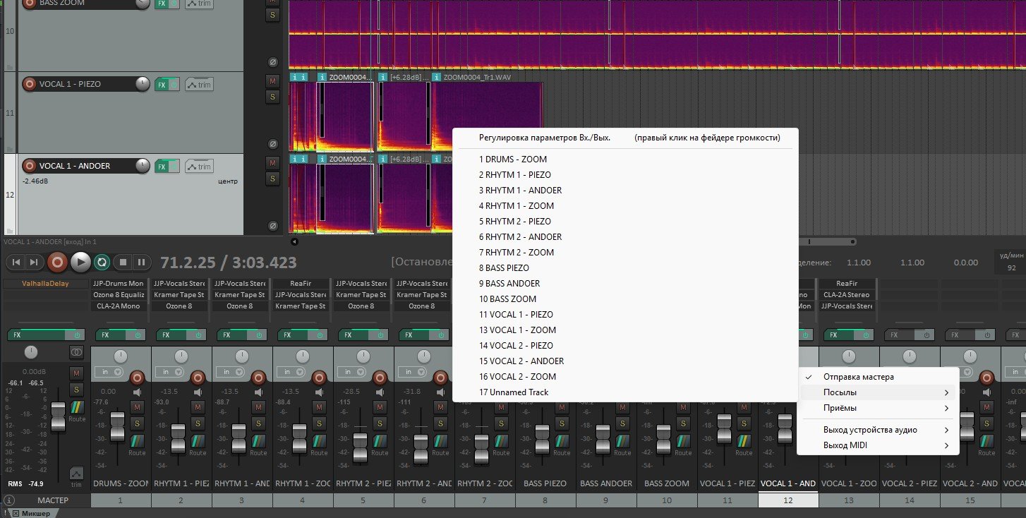Mute the master channel in mixer
Image resolution: width=1026 pixels, height=518 pixels.
pos(76,373)
